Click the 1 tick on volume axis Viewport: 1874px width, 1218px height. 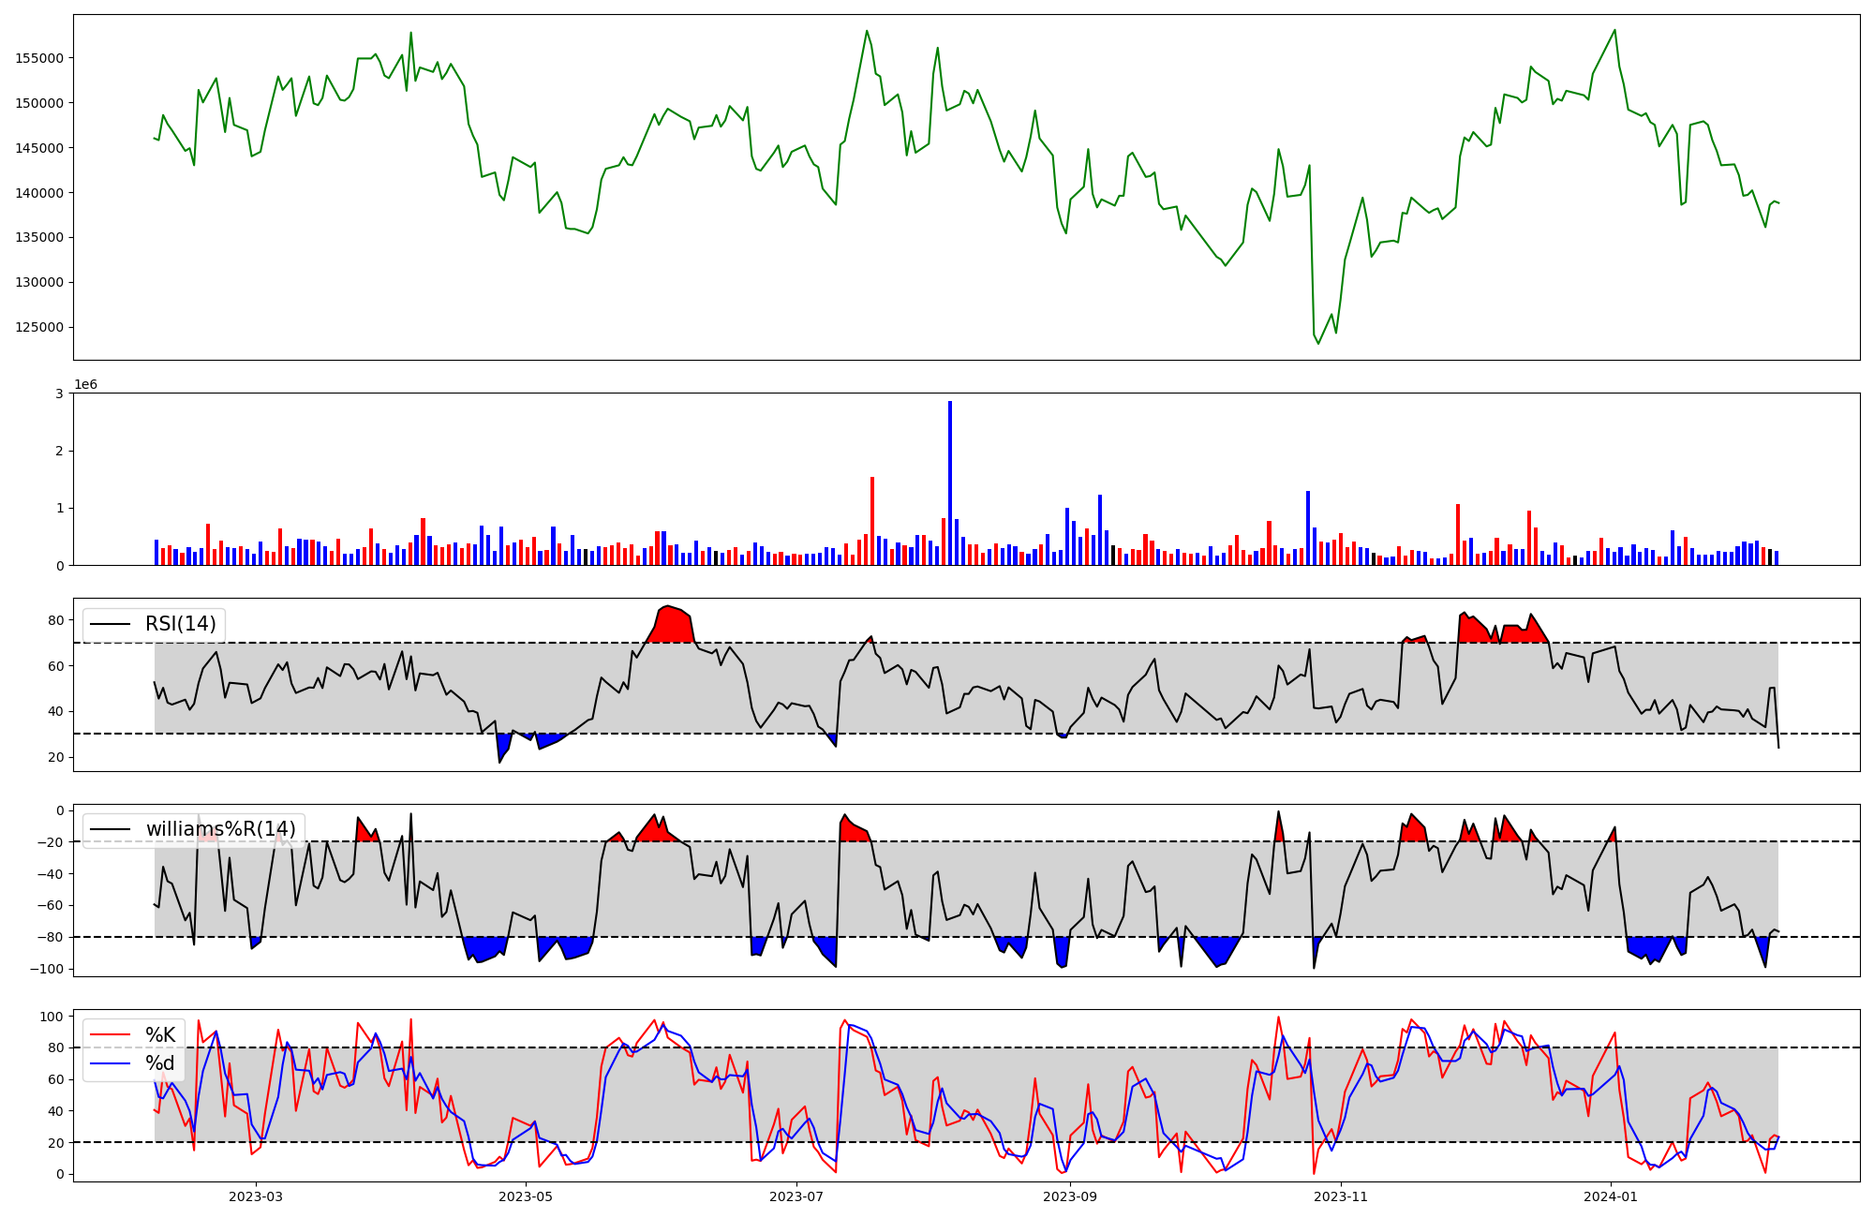tap(60, 509)
